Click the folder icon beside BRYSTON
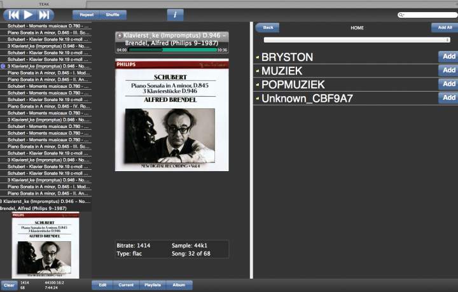The image size is (458, 292). click(258, 57)
